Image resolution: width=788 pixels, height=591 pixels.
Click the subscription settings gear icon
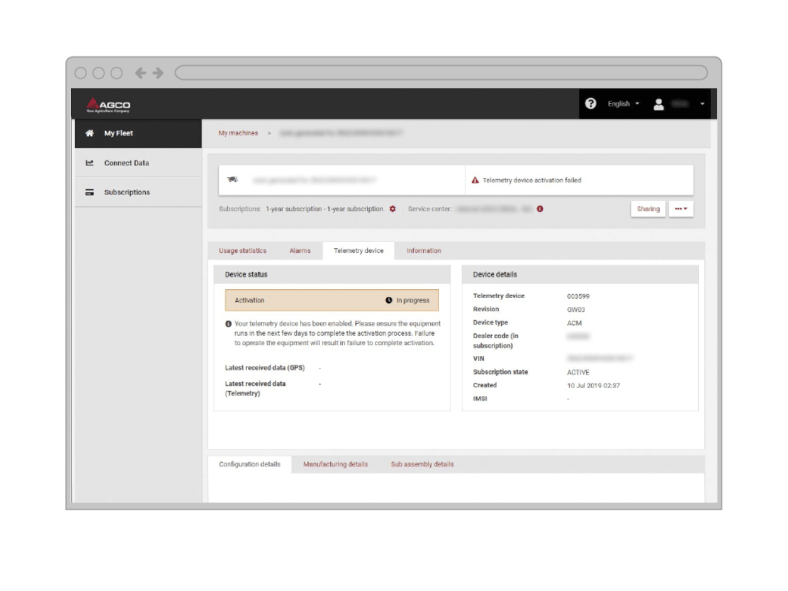pyautogui.click(x=392, y=209)
